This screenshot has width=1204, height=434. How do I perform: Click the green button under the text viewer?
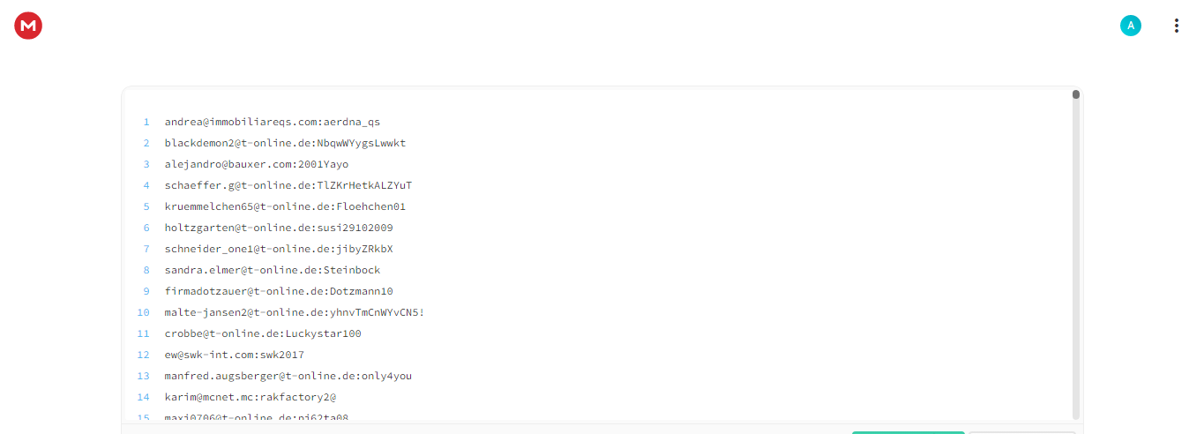(x=908, y=432)
